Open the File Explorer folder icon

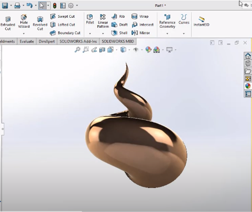248,71
